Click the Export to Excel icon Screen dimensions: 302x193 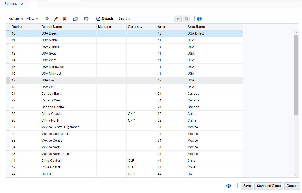pyautogui.click(x=75, y=19)
